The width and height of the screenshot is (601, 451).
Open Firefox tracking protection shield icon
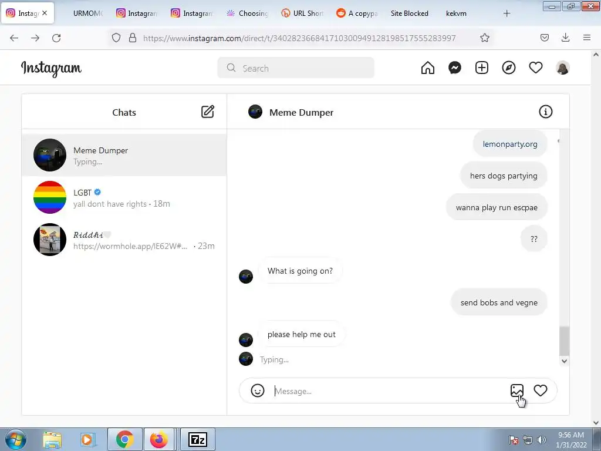tap(116, 38)
